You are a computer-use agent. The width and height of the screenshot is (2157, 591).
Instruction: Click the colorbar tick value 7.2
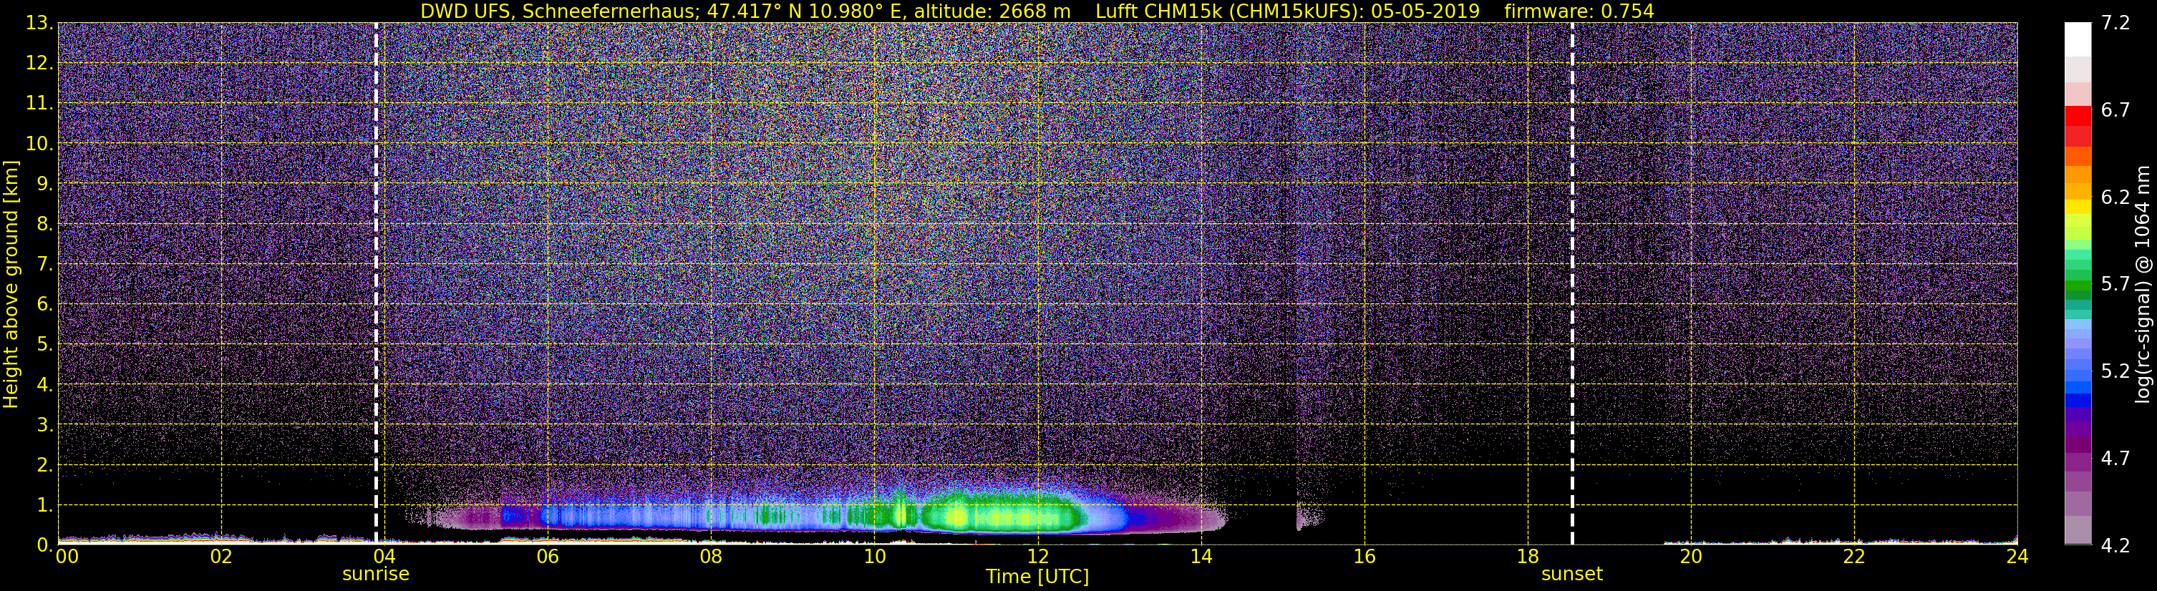[2116, 24]
